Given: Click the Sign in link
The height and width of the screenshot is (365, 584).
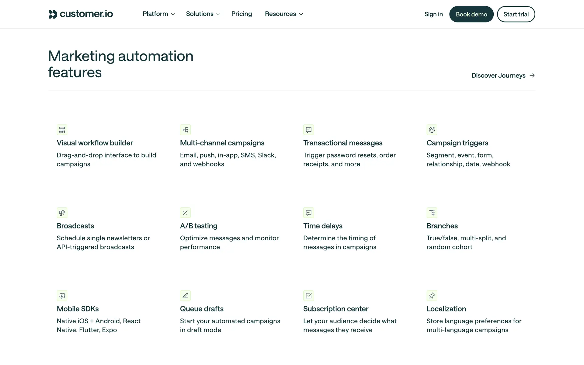Looking at the screenshot, I should click(433, 14).
